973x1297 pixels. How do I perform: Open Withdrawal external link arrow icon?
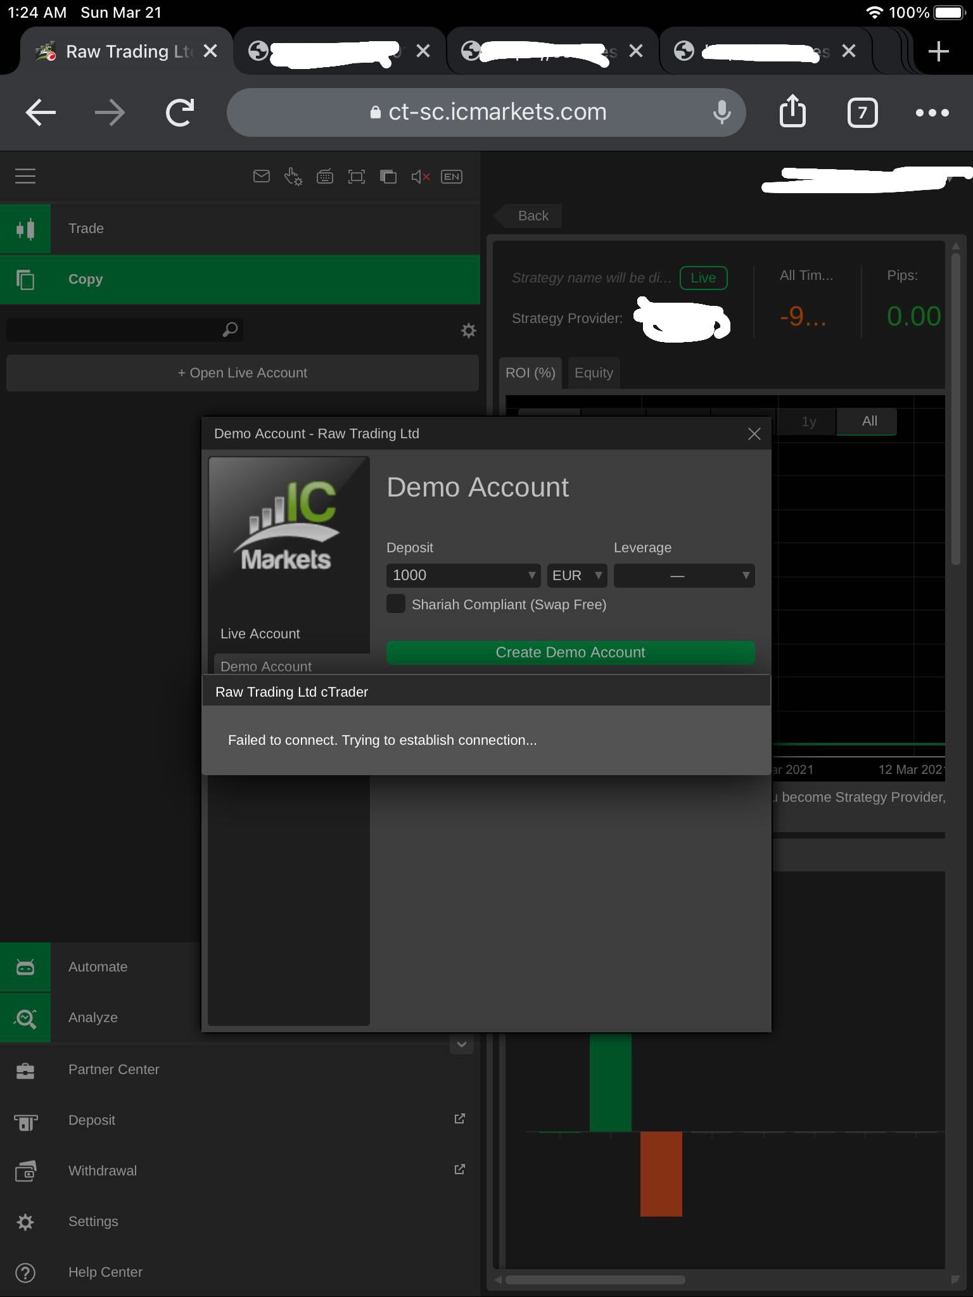pos(460,1169)
